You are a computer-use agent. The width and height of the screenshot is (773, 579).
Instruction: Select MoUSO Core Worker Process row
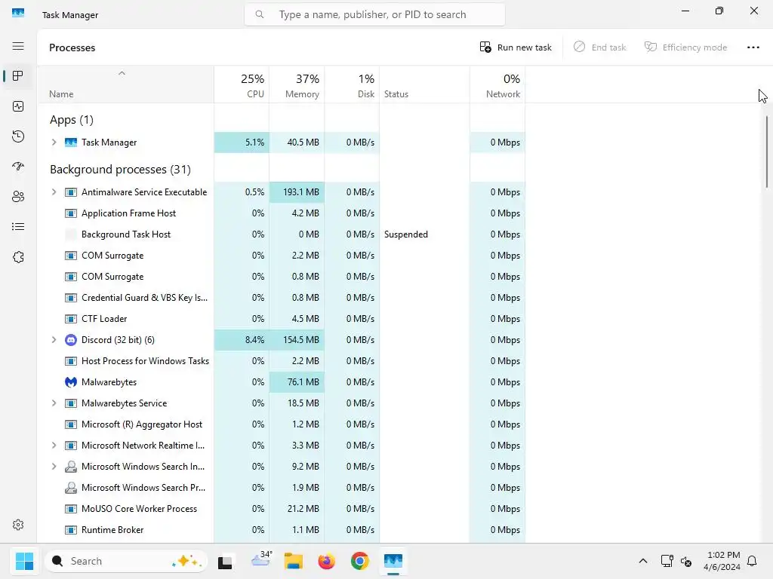pyautogui.click(x=281, y=509)
